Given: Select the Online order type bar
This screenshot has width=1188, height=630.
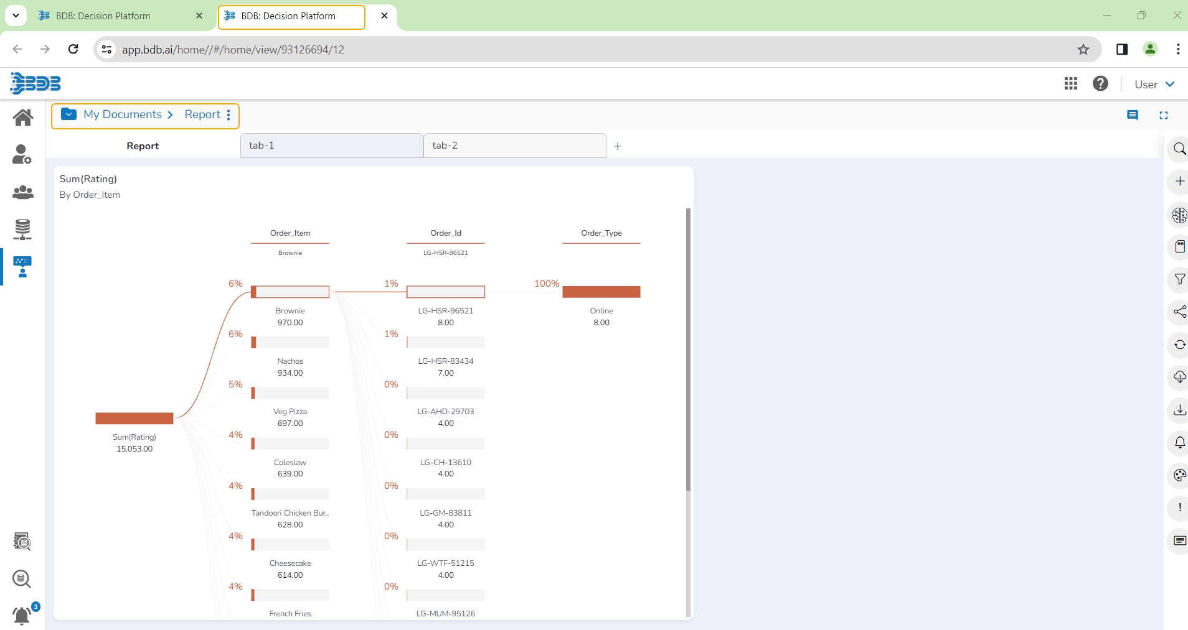Looking at the screenshot, I should tap(601, 292).
